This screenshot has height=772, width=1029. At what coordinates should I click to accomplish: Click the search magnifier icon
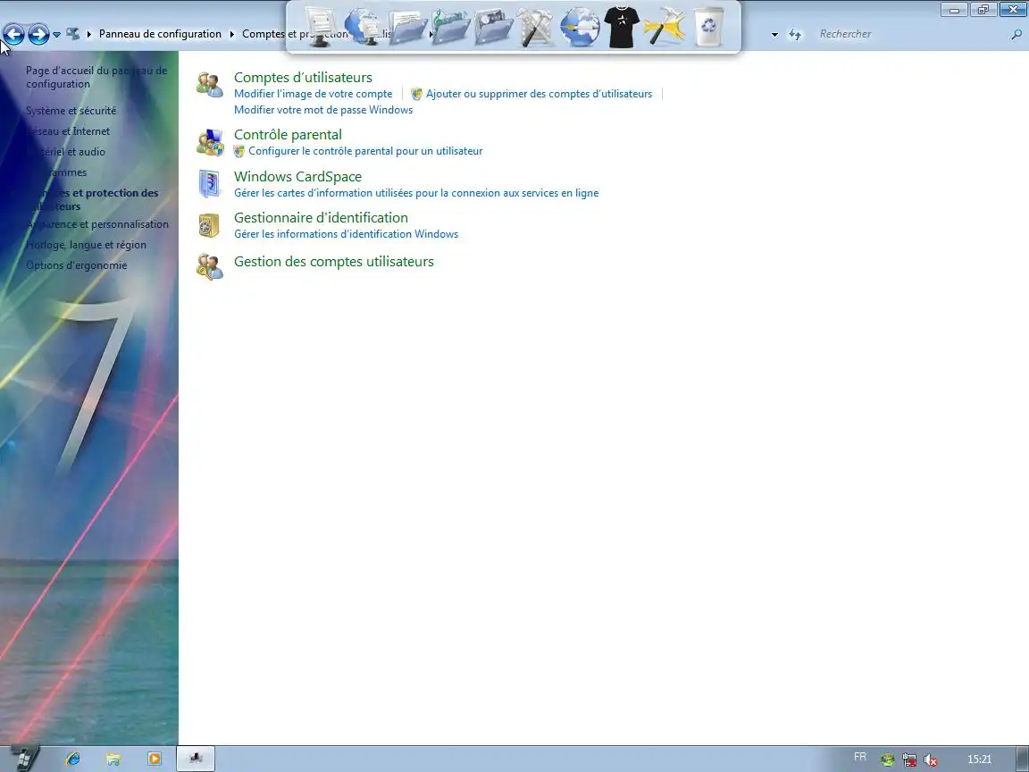(1016, 34)
